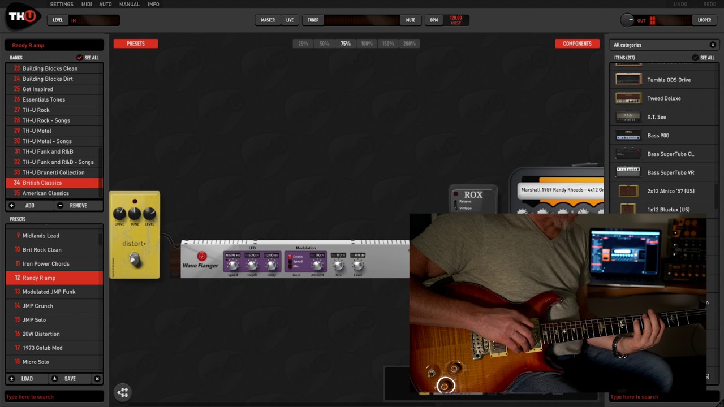Toggle the MUTE button
This screenshot has height=407, width=724.
[411, 20]
